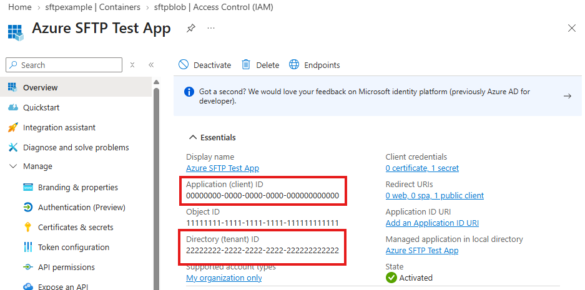585x290 pixels.
Task: Open 0 web, 0 spa, 1 public client link
Action: tap(435, 196)
